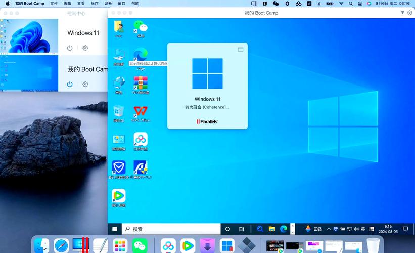Open settings gear for Windows 11 VM
The width and height of the screenshot is (415, 253).
point(85,48)
